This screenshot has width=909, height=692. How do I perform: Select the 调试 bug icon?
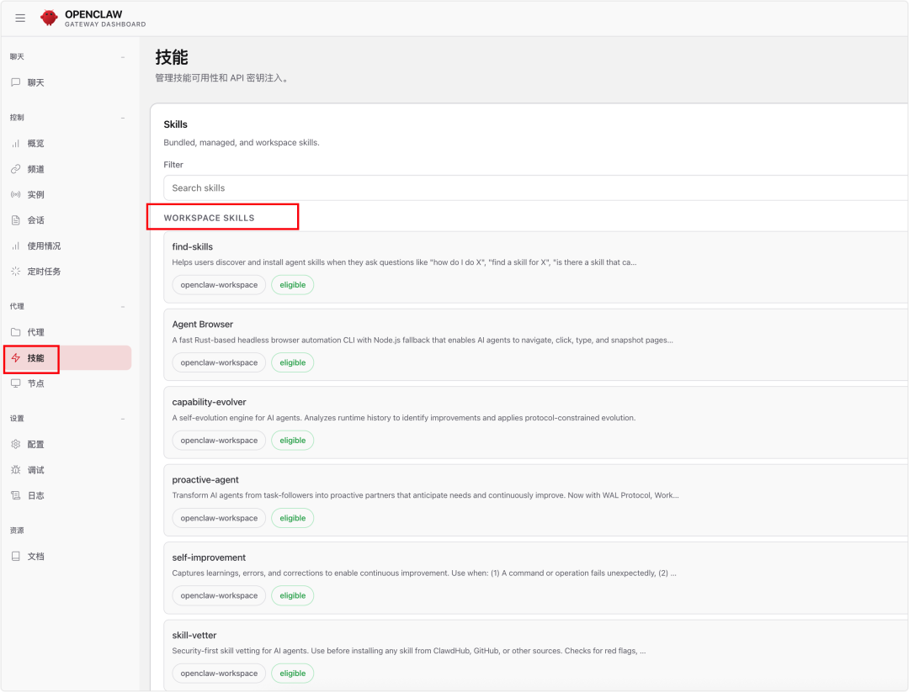point(15,470)
